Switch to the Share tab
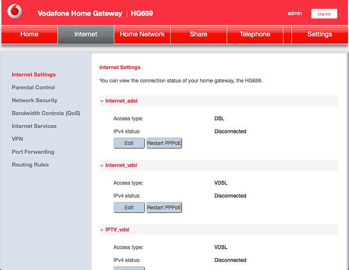 click(198, 34)
